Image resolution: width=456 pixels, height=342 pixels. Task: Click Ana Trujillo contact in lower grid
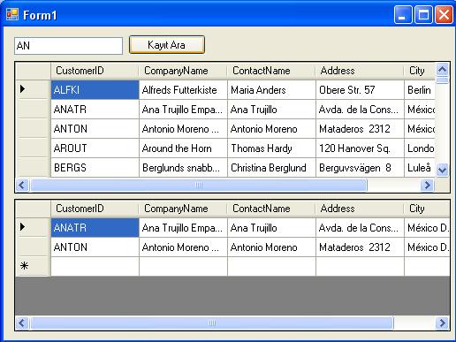271,227
